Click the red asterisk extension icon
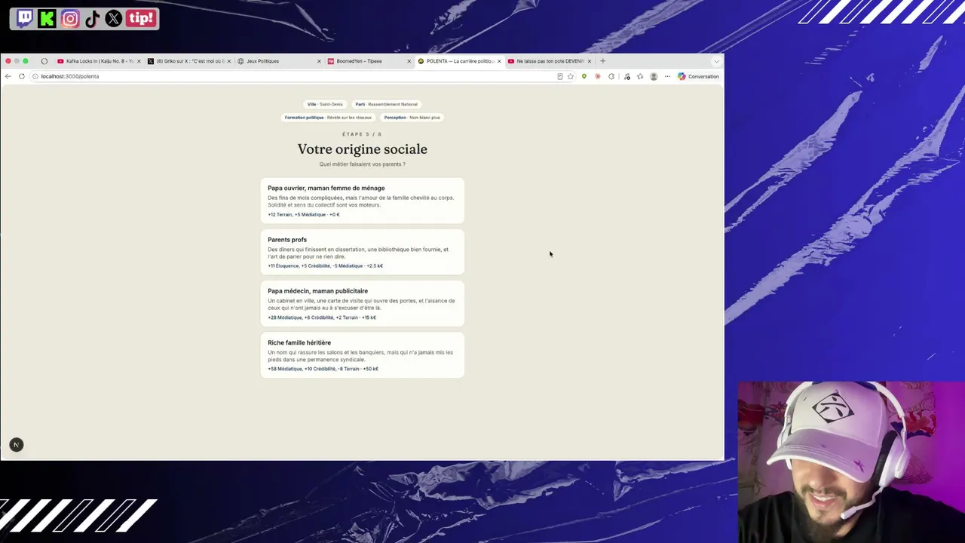This screenshot has height=543, width=965. [x=598, y=76]
